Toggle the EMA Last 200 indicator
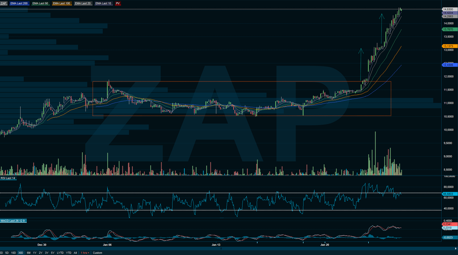 pos(19,3)
